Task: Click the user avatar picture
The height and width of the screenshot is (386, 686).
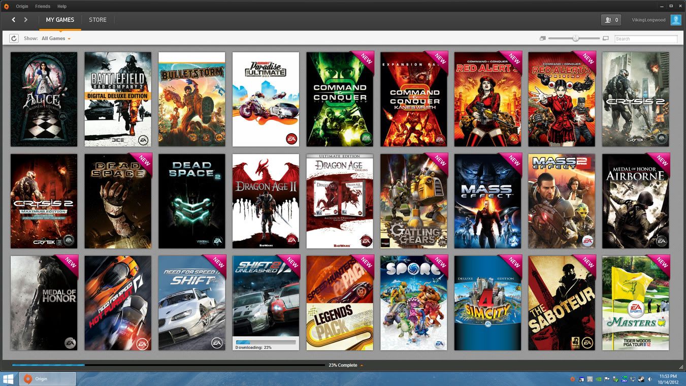Action: coord(675,20)
